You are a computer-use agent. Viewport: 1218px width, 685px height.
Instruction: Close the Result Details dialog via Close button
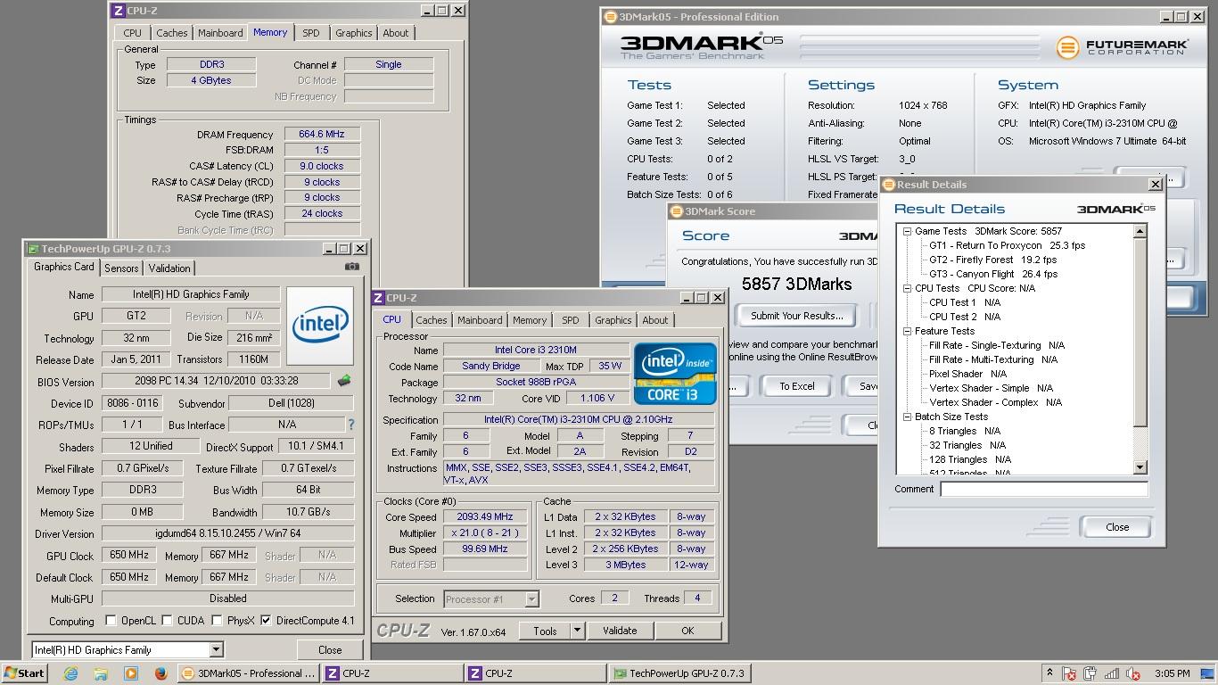[1116, 527]
